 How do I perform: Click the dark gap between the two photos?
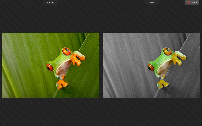101,65
